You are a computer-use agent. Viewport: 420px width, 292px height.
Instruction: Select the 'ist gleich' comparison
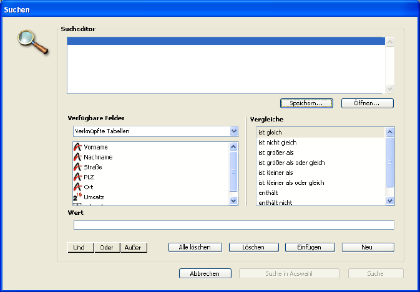(270, 133)
